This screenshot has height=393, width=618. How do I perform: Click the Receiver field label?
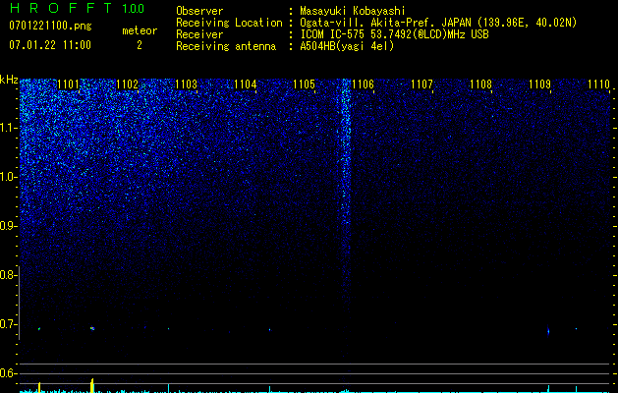(199, 34)
